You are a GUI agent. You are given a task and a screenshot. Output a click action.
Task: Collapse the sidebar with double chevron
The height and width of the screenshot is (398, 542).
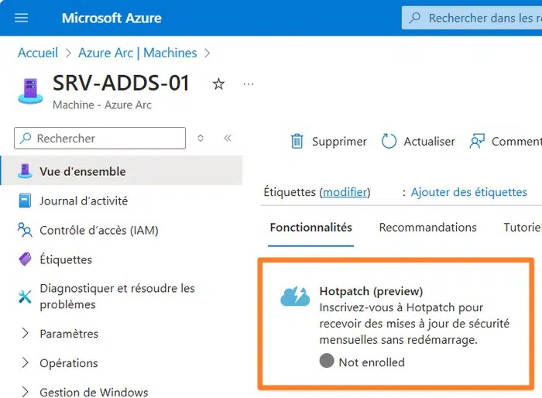pyautogui.click(x=228, y=139)
